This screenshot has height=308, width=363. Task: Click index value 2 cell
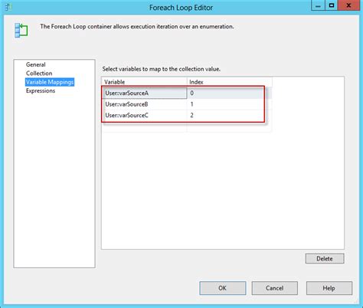229,115
